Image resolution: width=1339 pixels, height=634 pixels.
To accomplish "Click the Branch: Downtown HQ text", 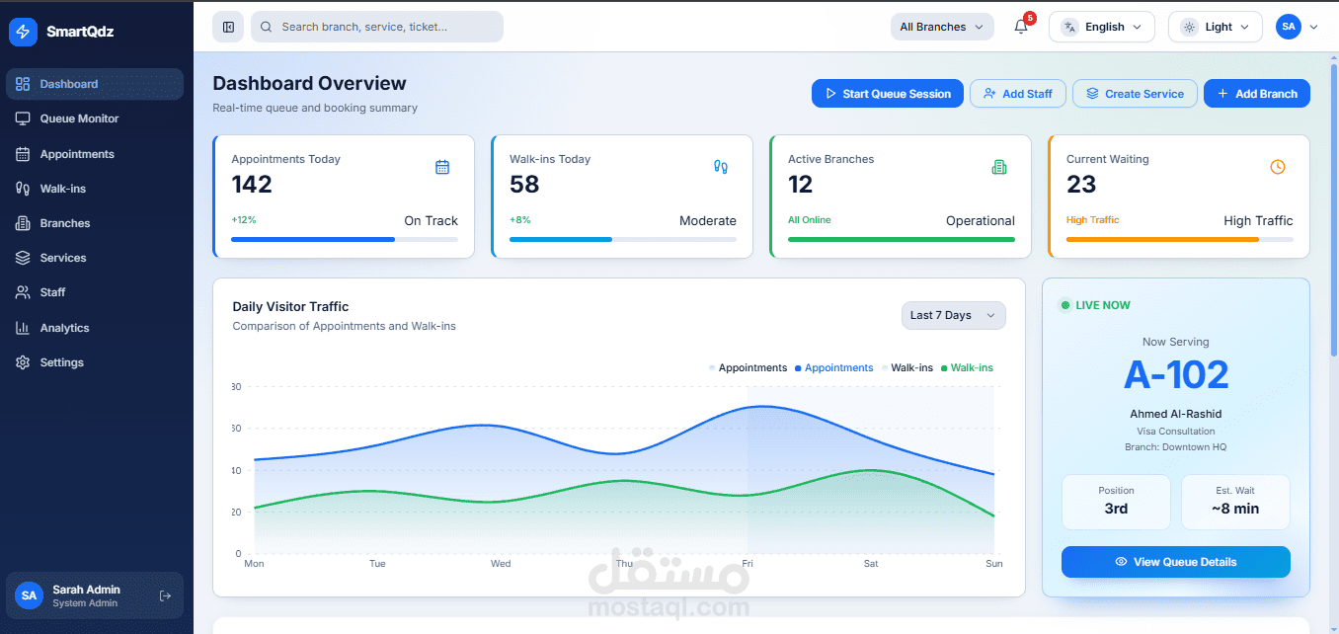I will tap(1176, 447).
